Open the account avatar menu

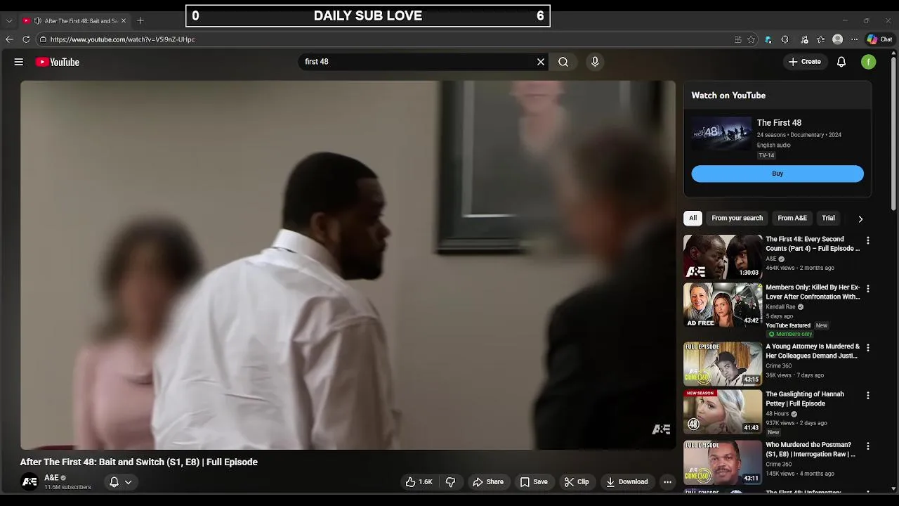pyautogui.click(x=869, y=62)
